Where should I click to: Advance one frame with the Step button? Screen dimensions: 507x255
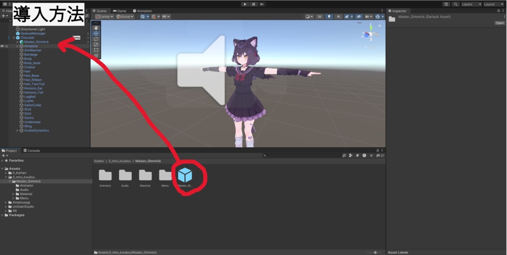pyautogui.click(x=261, y=4)
